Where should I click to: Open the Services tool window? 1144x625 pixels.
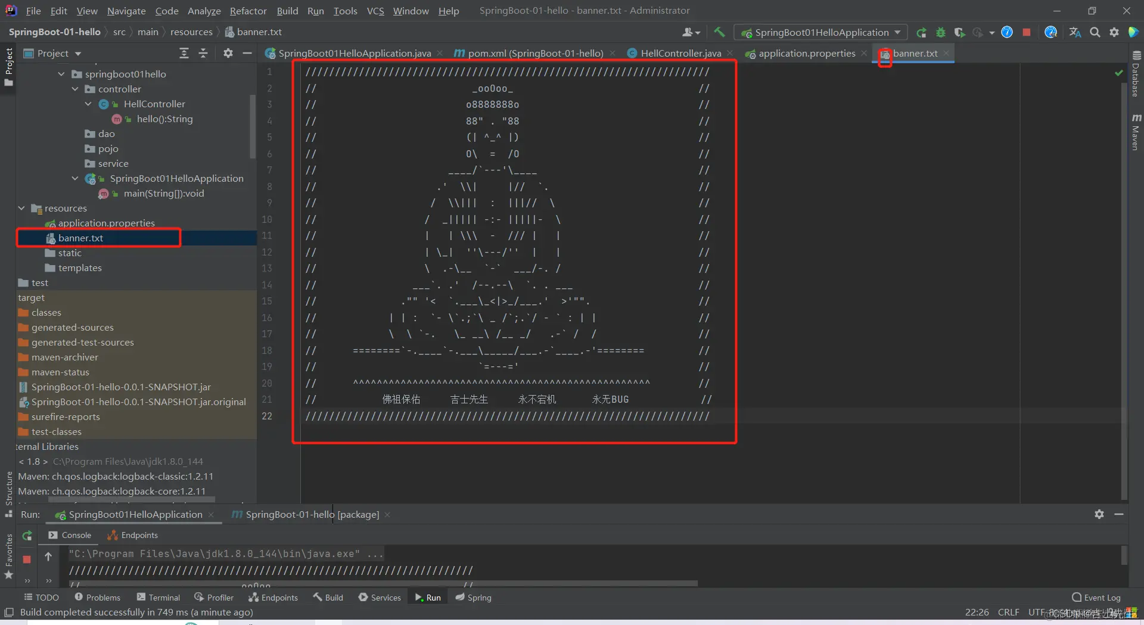coord(380,598)
